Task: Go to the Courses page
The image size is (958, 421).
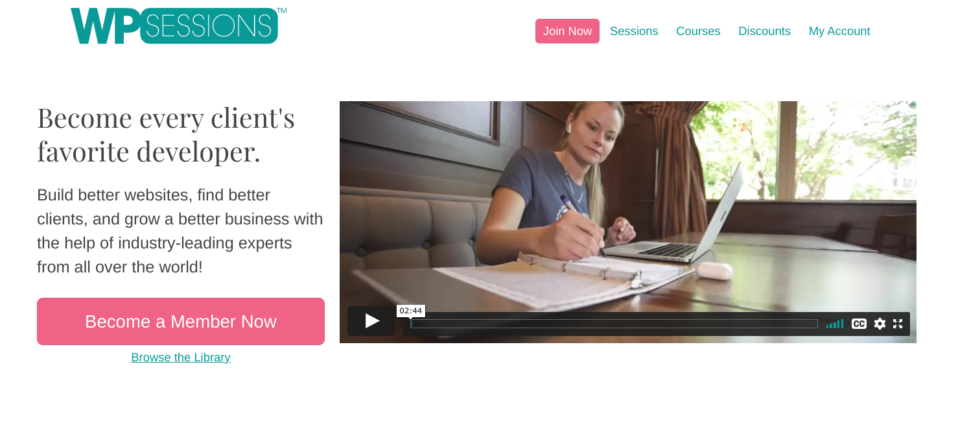Action: 698,31
